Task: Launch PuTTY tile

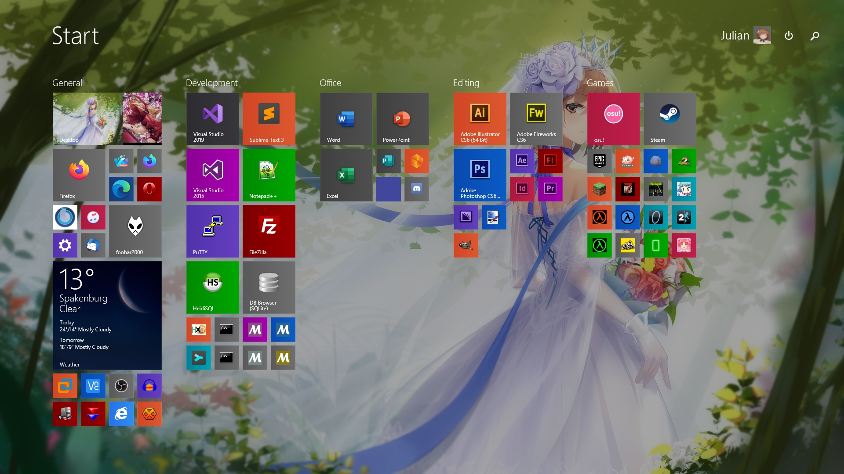Action: [213, 231]
